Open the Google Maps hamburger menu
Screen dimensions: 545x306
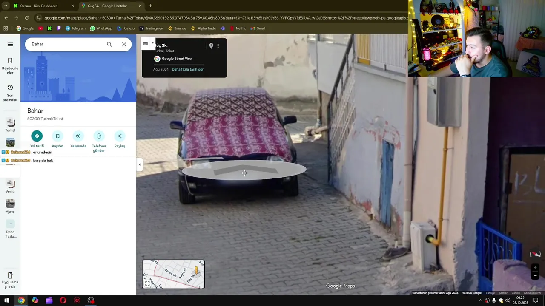pos(10,44)
